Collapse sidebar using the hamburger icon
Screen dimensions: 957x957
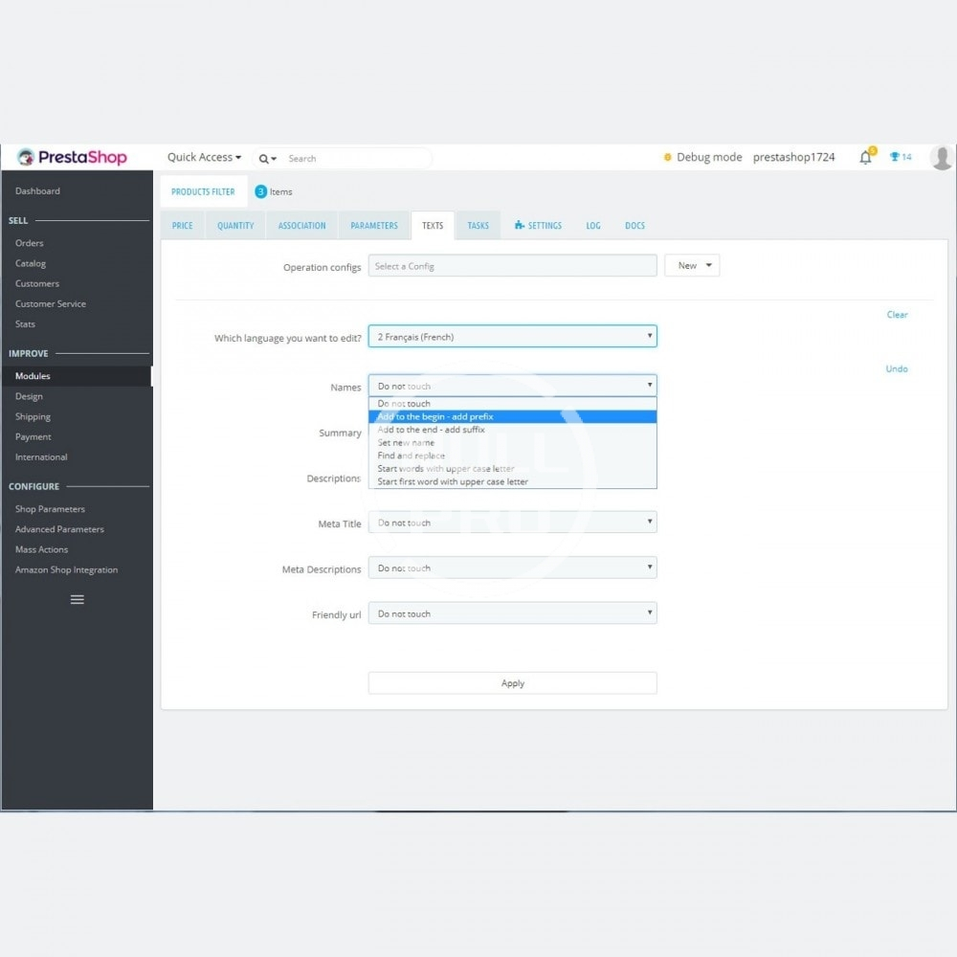pos(78,599)
